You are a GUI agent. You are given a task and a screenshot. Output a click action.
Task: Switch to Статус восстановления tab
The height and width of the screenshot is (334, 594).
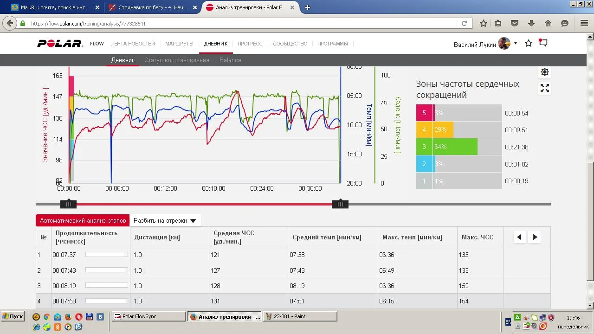176,60
